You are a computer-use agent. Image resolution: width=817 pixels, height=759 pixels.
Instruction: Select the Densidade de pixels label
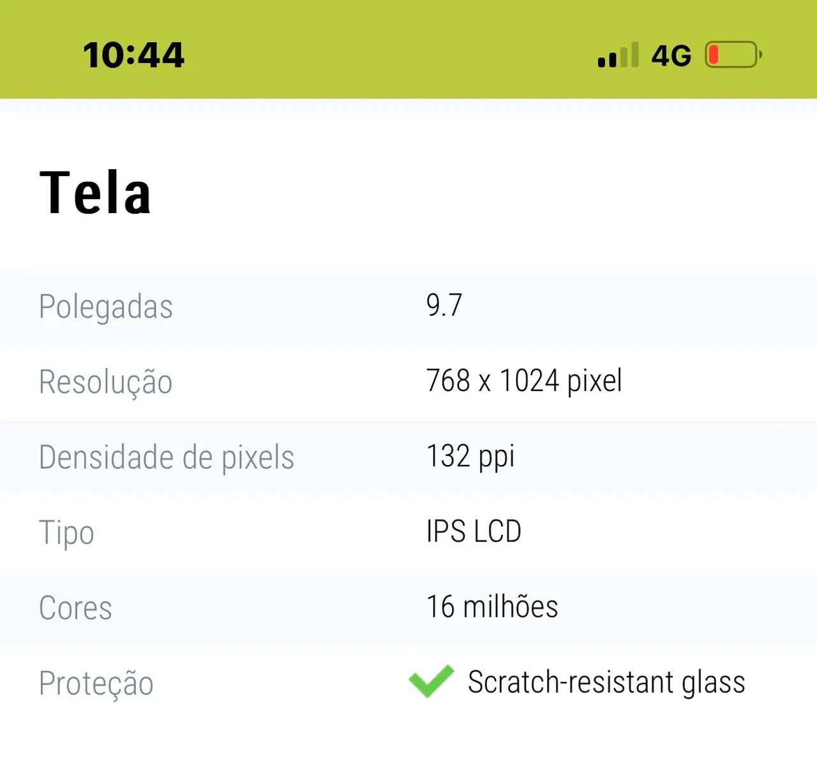click(167, 457)
